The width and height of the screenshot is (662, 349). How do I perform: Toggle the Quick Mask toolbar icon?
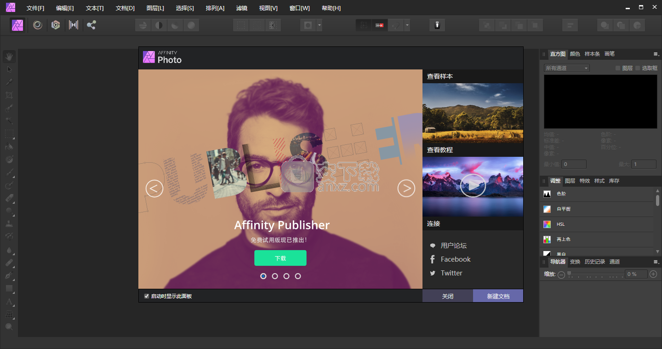(308, 25)
